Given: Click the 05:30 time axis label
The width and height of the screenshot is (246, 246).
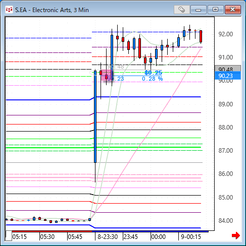Looking at the screenshot, I should click(x=47, y=237).
